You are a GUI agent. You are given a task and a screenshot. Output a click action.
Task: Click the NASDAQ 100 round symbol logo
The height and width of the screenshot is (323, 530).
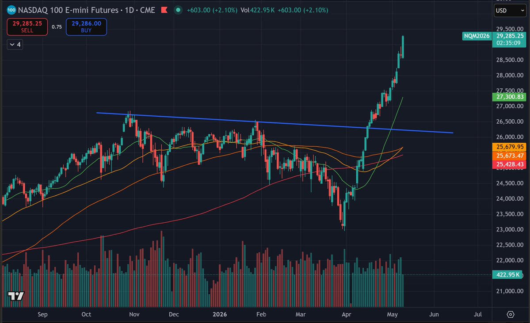click(x=11, y=10)
